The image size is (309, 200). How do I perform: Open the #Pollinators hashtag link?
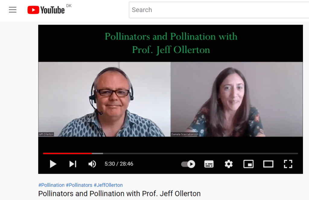(79, 185)
